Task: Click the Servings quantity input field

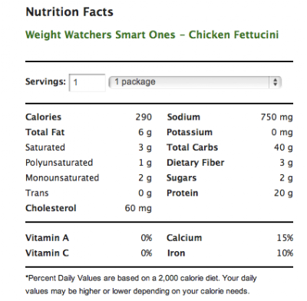Action: [x=87, y=82]
